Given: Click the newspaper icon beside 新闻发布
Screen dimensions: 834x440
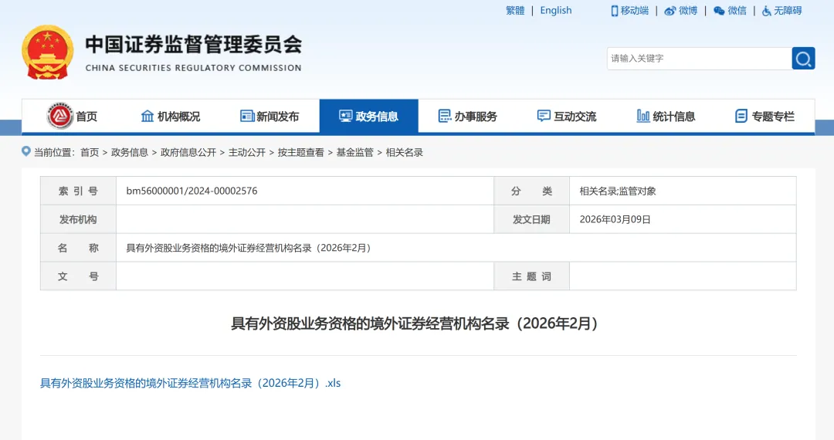Looking at the screenshot, I should (x=247, y=116).
